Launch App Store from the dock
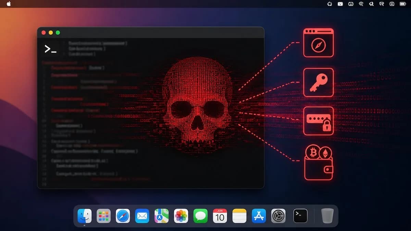Image resolution: width=411 pixels, height=231 pixels. (x=259, y=216)
